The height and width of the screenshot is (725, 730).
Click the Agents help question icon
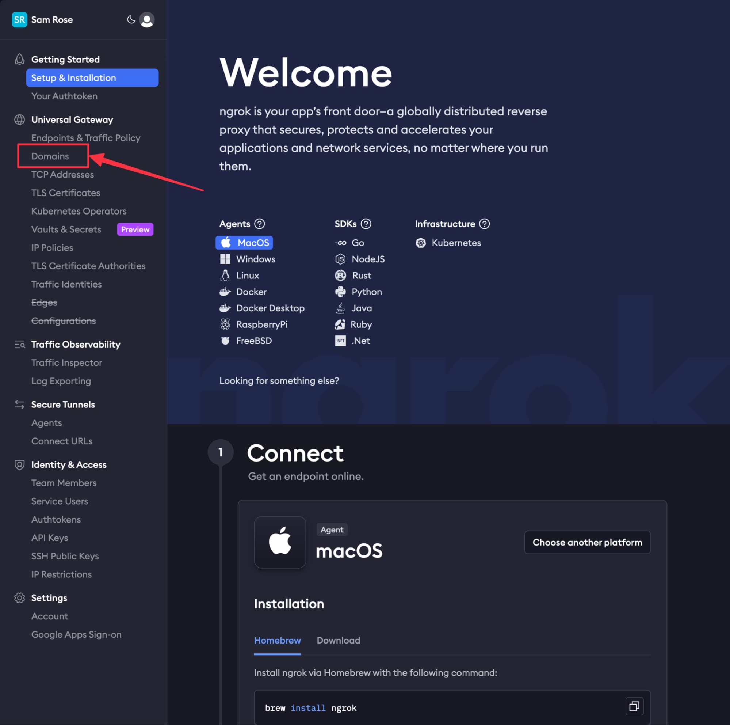(260, 224)
